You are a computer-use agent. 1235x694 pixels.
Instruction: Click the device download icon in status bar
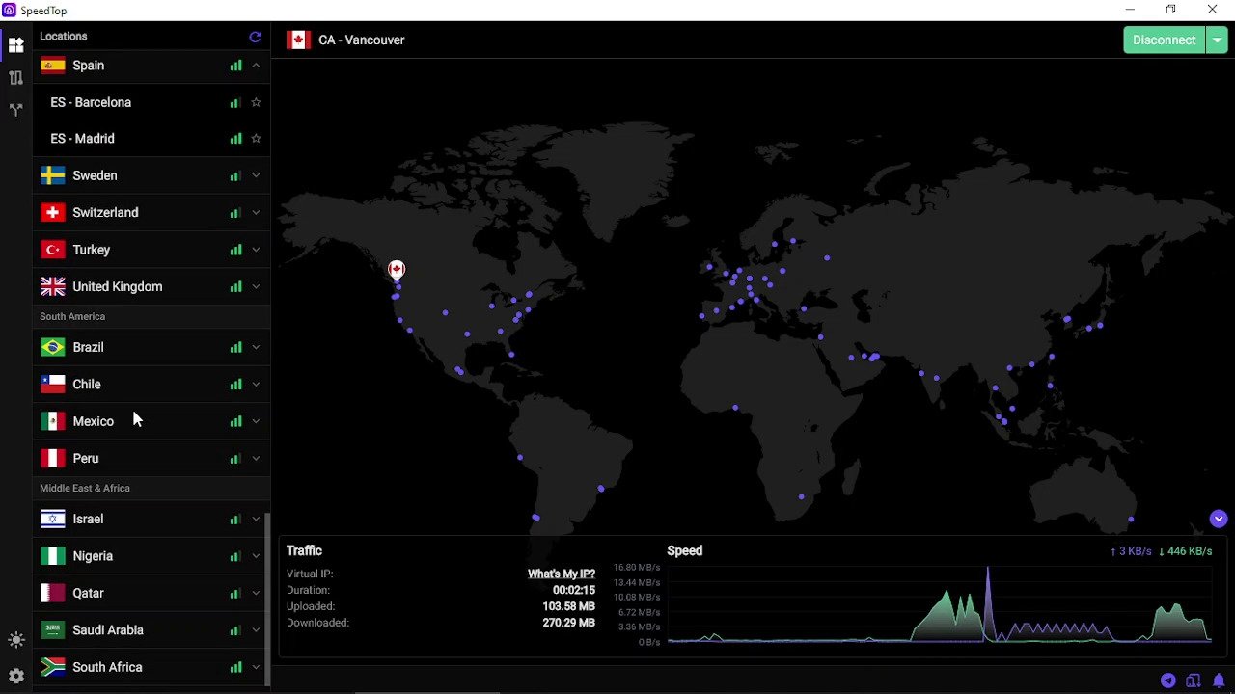coord(1194,681)
